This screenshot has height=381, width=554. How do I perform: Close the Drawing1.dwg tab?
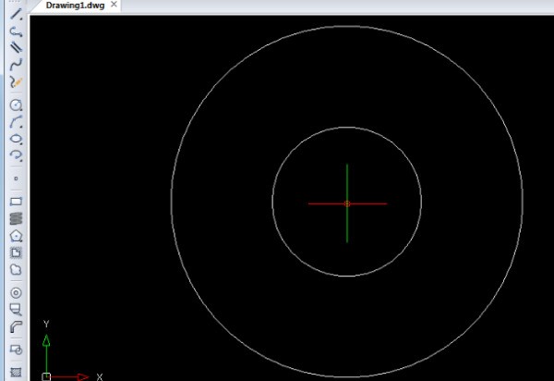coord(114,6)
